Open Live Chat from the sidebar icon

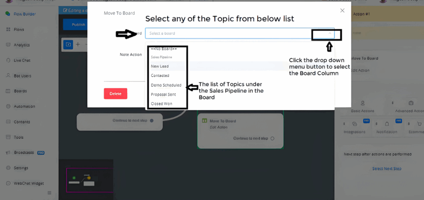[8, 60]
